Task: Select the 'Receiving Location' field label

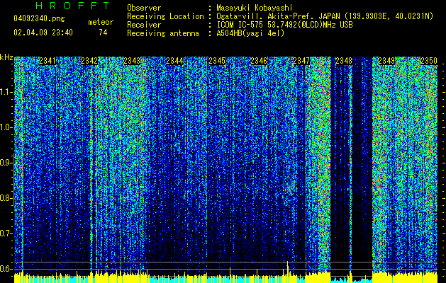Action: coord(165,16)
